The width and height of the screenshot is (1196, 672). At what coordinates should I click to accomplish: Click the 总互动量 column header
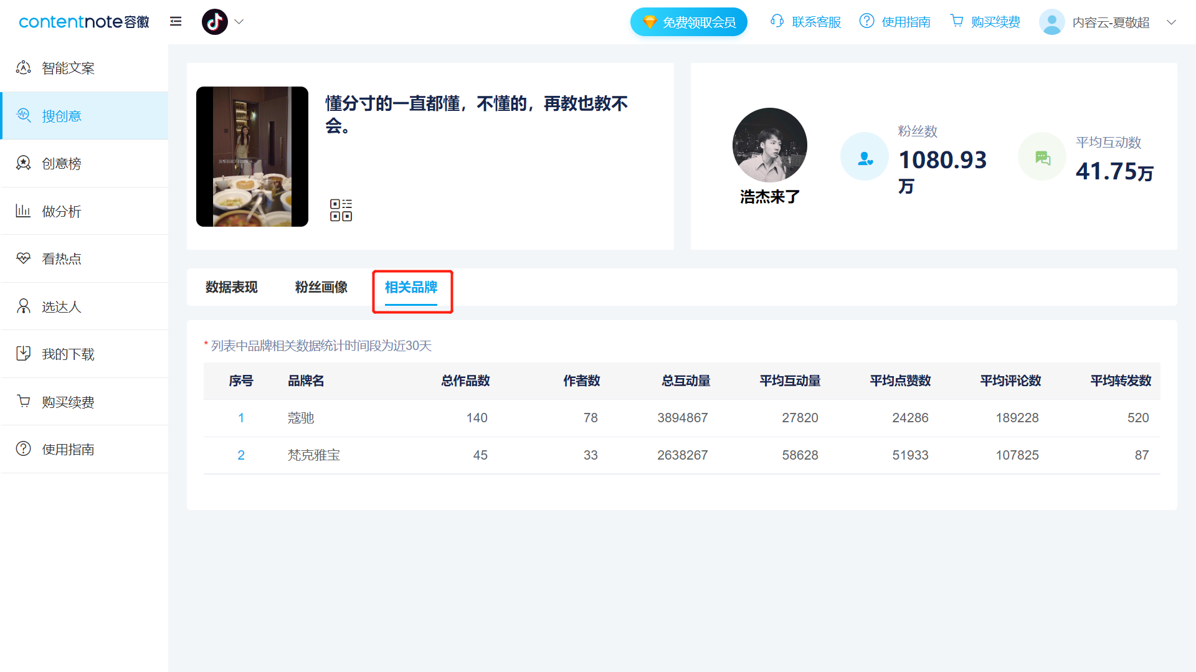coord(686,381)
